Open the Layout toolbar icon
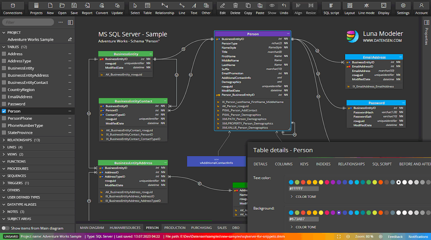 350,8
